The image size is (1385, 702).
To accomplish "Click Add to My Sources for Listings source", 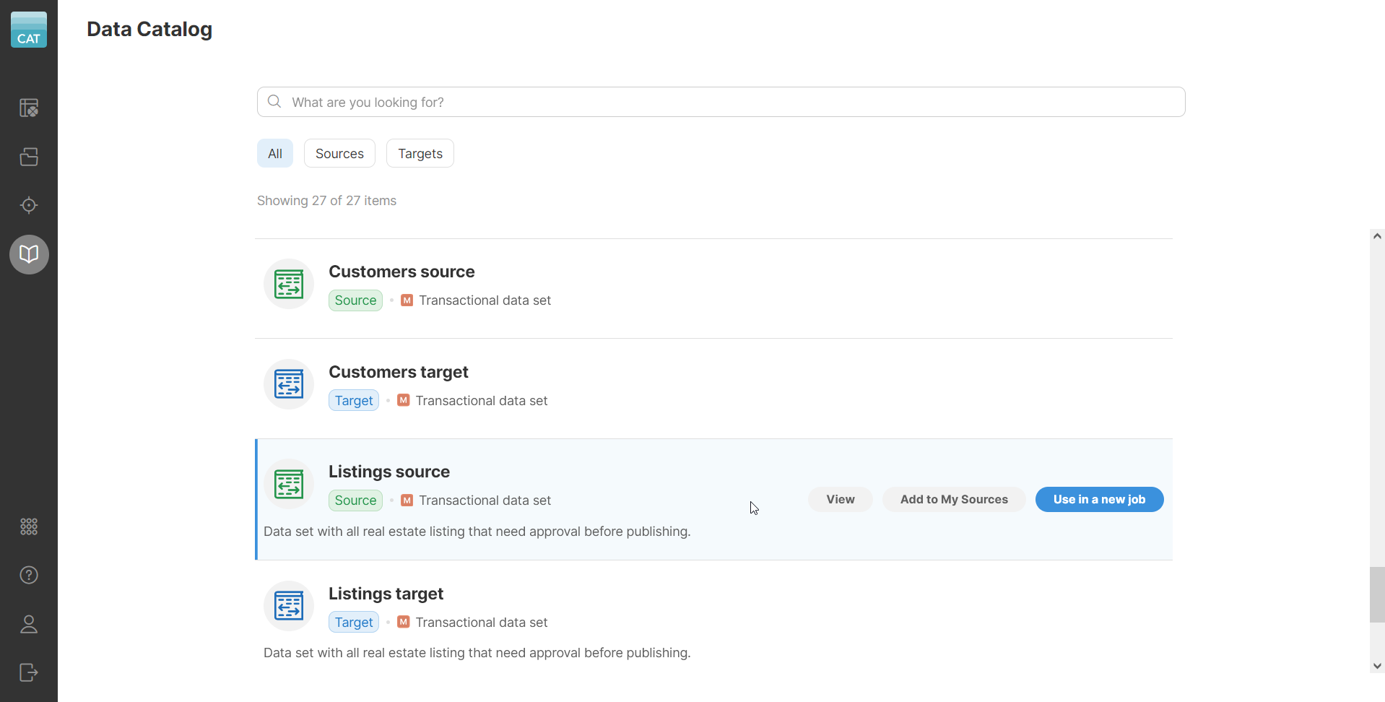I will pyautogui.click(x=954, y=499).
